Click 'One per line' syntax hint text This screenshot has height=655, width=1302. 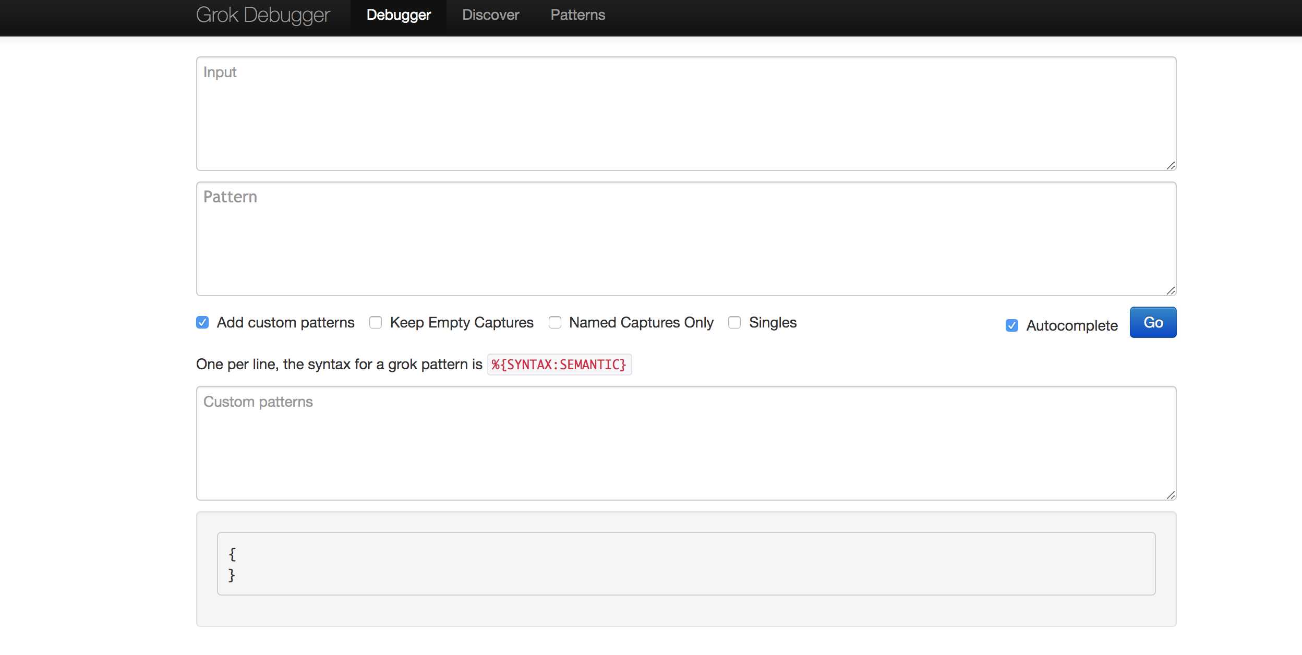339,365
